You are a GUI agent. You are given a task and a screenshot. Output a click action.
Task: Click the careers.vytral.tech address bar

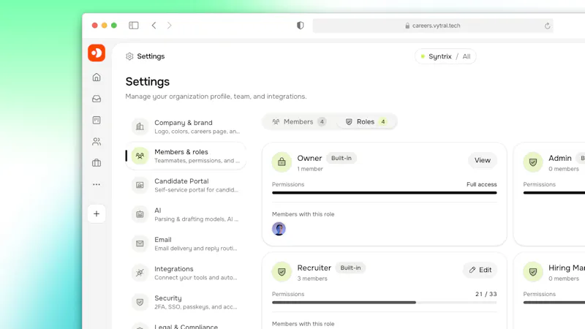point(433,26)
